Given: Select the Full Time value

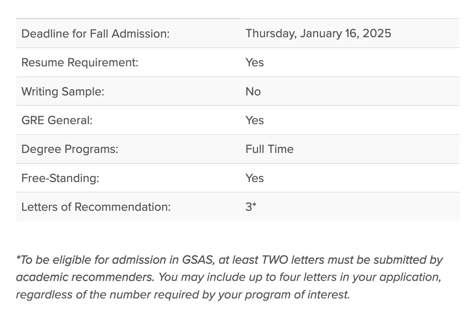Looking at the screenshot, I should click(x=269, y=149).
